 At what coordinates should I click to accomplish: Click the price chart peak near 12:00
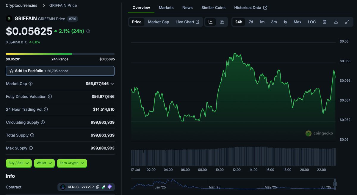click(235, 54)
